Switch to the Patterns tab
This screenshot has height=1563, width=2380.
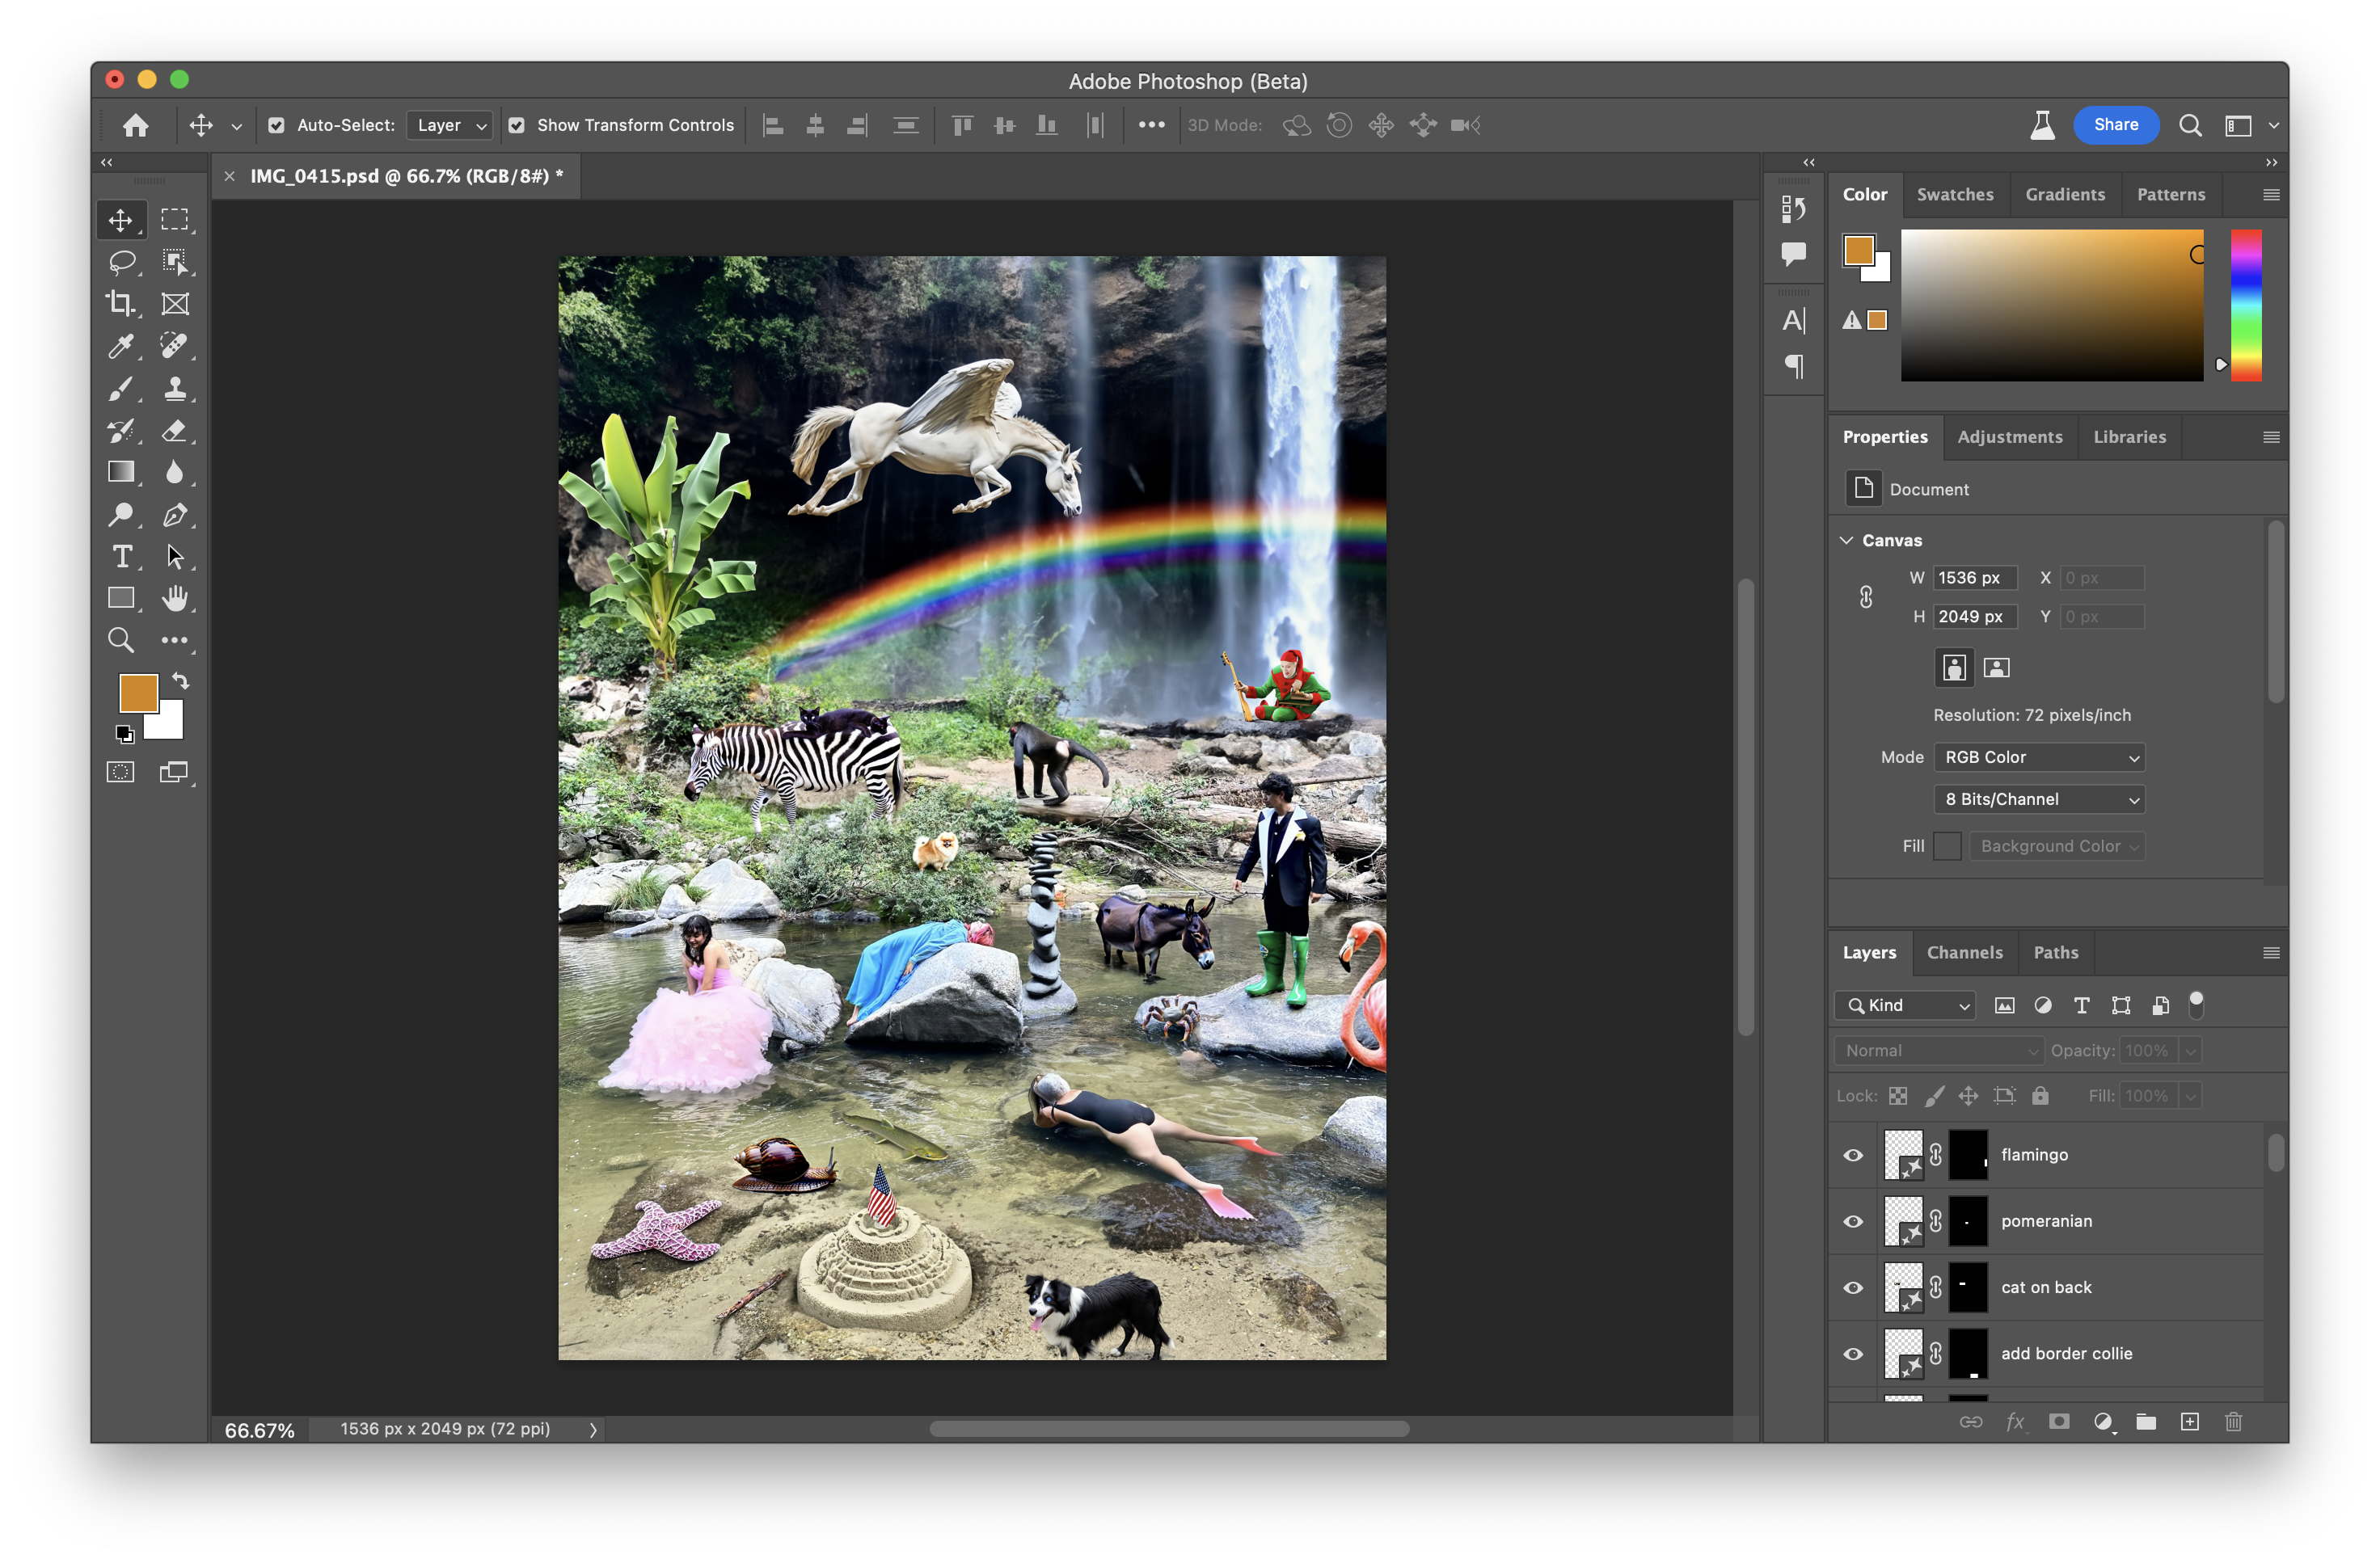pyautogui.click(x=2171, y=194)
